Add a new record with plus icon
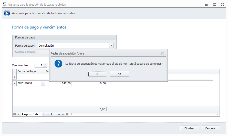Viewport: 228px width, 136px height. pos(51,114)
